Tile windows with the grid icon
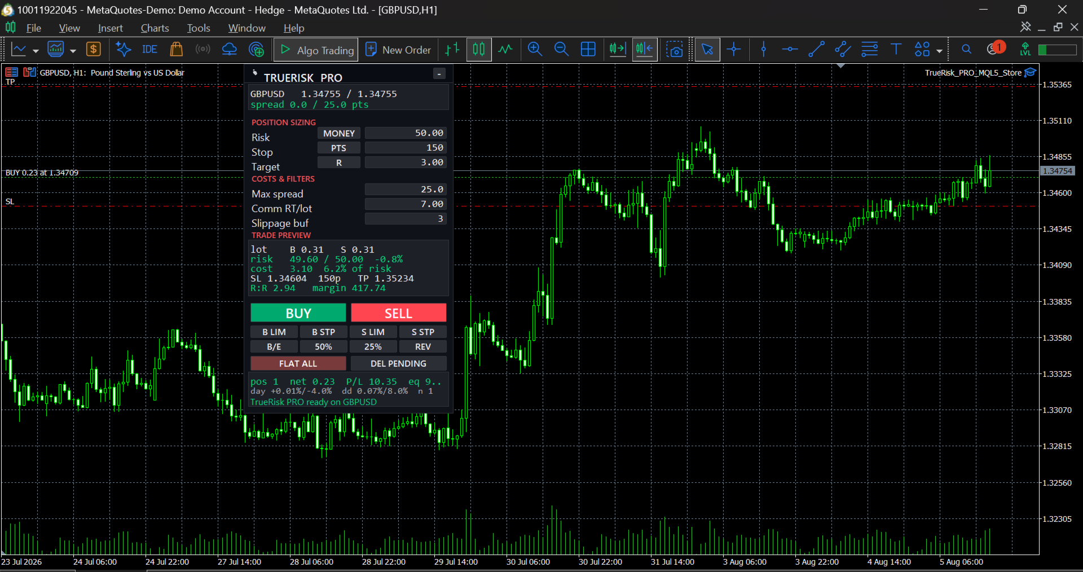 588,50
